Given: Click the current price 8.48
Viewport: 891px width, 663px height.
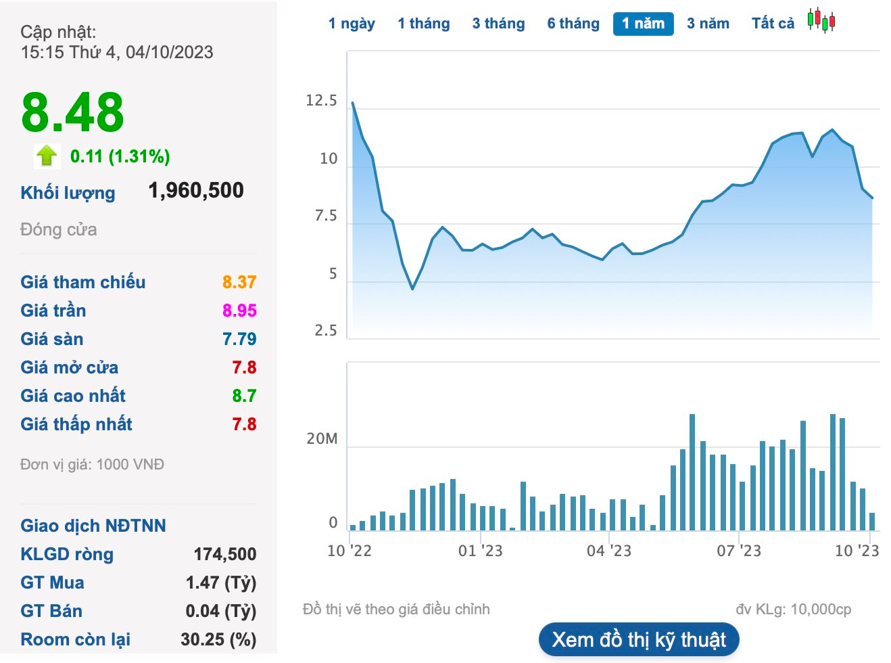Looking at the screenshot, I should click(x=72, y=112).
